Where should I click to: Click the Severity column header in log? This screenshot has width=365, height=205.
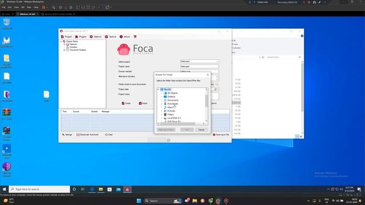pos(94,112)
